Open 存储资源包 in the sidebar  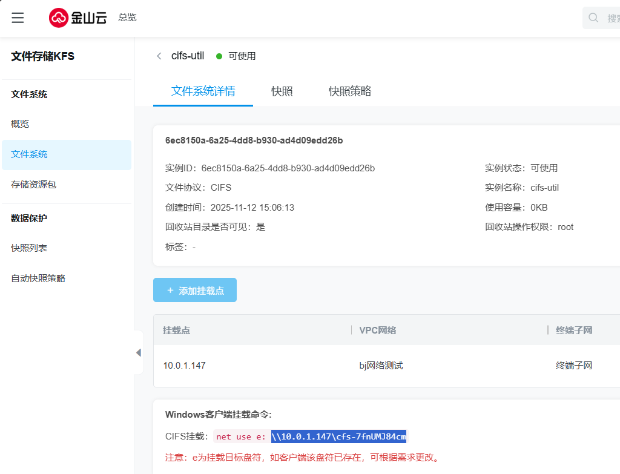tap(33, 185)
